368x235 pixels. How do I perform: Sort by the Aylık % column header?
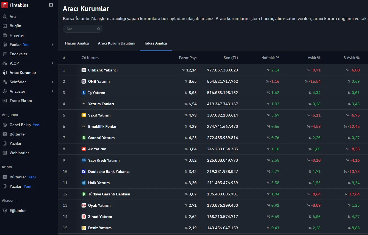(314, 58)
